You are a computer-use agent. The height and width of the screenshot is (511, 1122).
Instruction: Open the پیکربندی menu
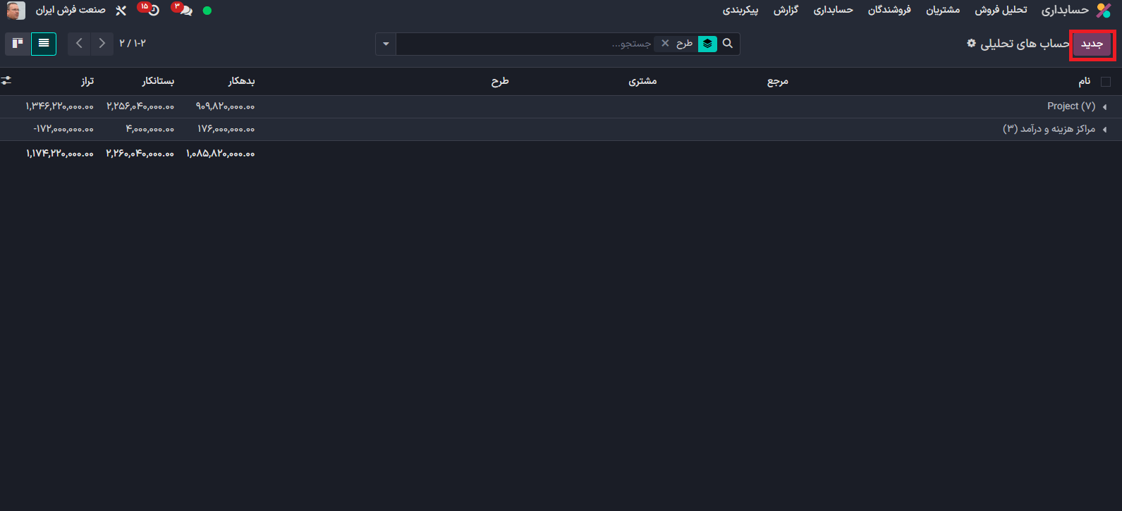(x=740, y=11)
